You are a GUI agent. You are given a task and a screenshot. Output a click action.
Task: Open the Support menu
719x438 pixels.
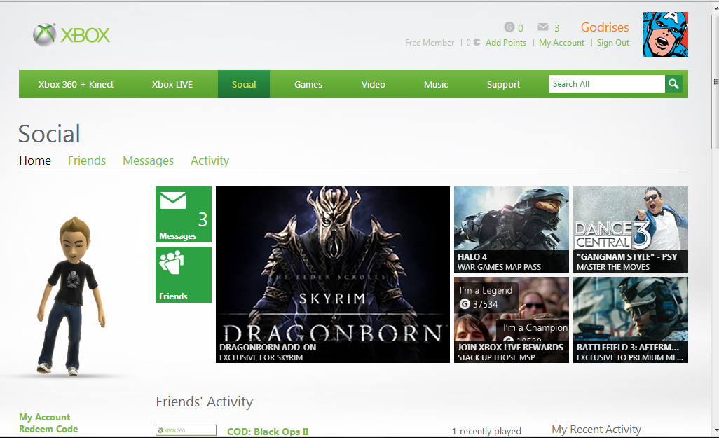tap(503, 84)
